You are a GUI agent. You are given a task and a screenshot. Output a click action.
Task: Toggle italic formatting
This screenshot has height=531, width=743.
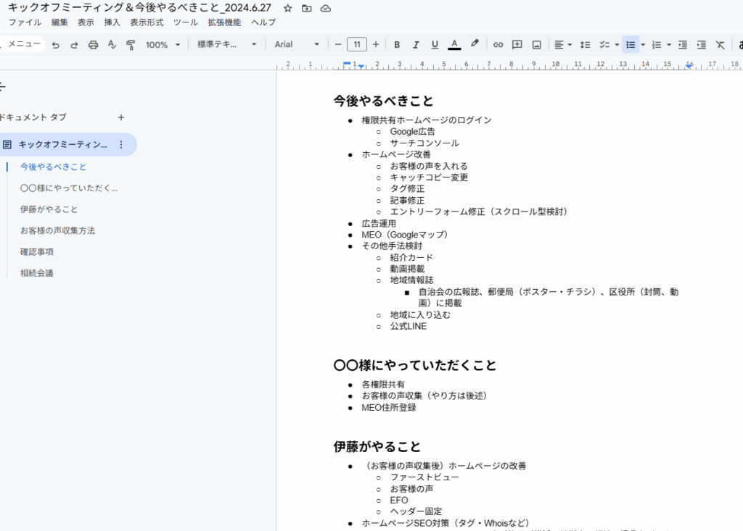[x=416, y=45]
